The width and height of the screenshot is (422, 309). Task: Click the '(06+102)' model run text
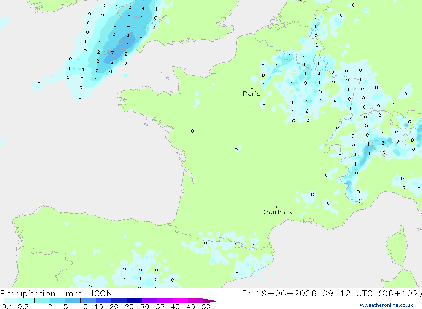pos(400,293)
